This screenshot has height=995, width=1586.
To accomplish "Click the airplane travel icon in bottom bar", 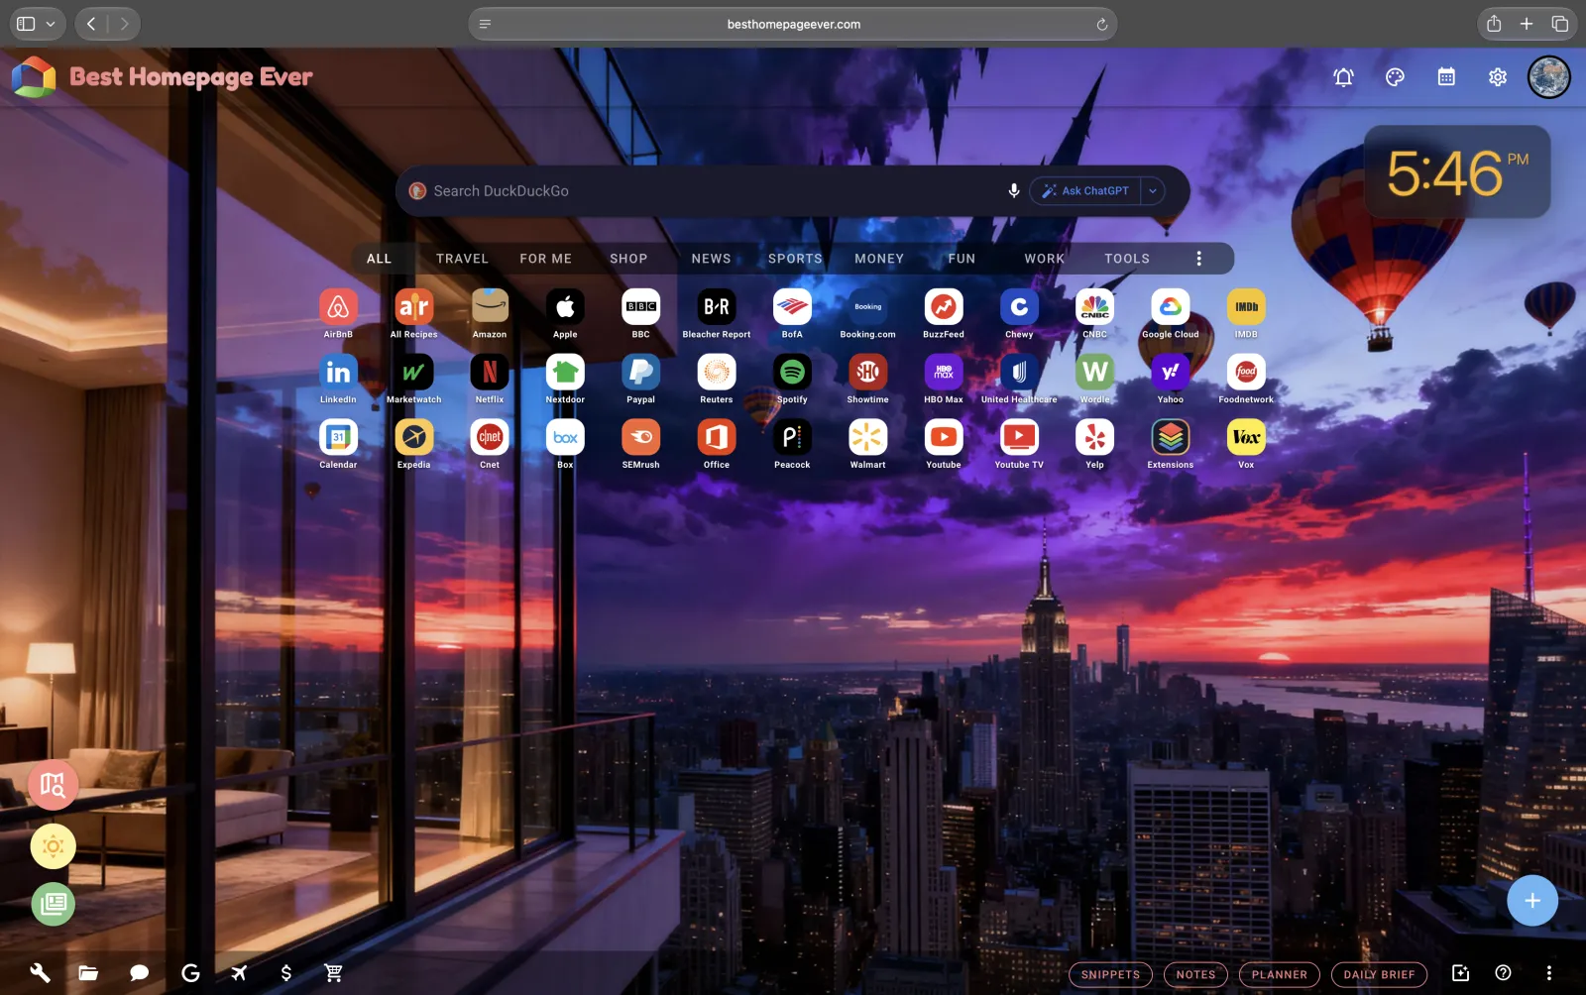I will coord(239,973).
